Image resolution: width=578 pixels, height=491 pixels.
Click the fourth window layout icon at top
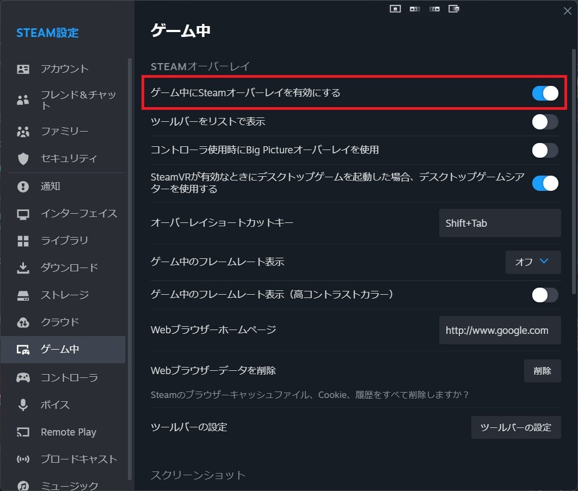(454, 9)
